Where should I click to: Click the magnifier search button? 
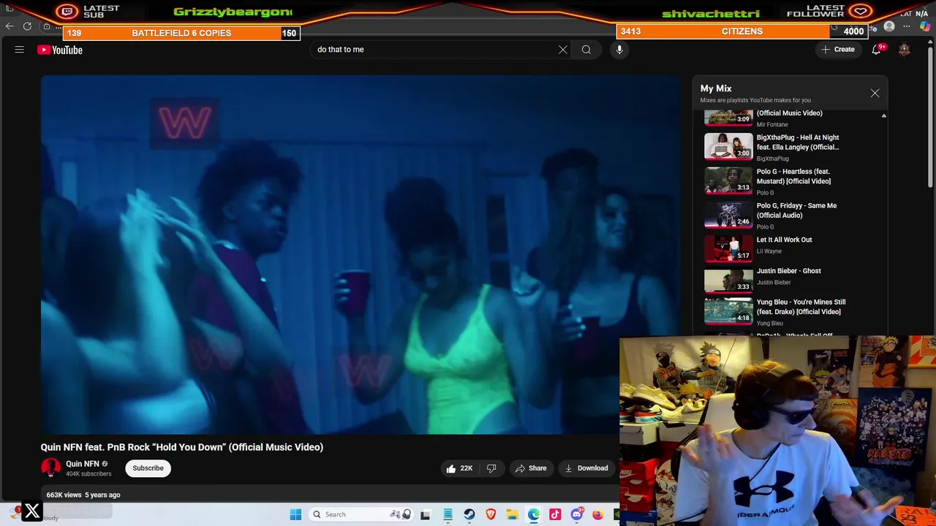coord(586,50)
